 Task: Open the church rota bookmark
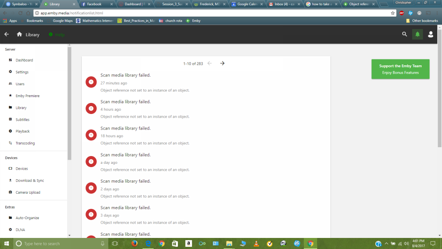171,21
